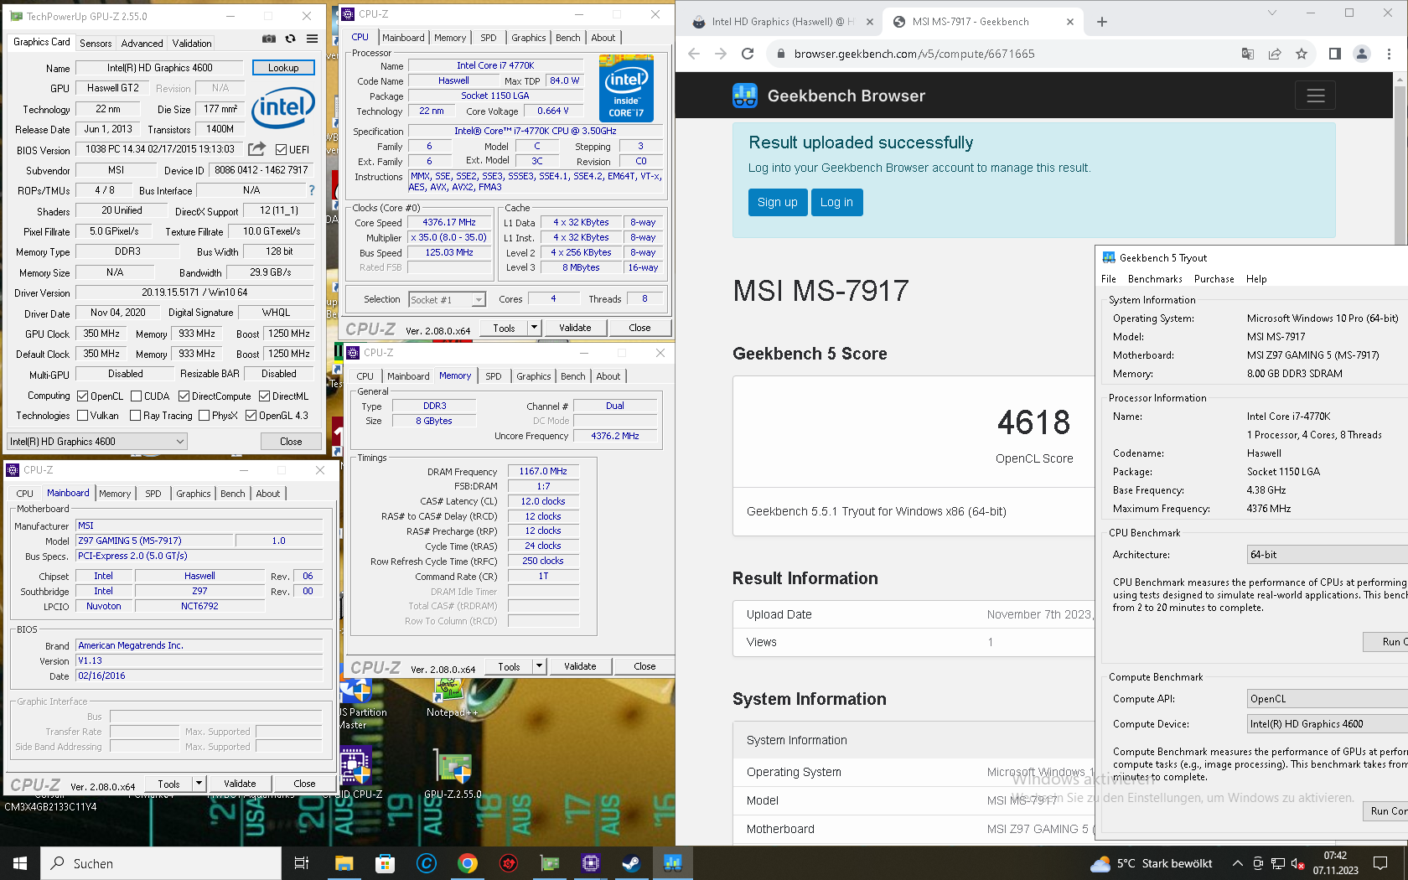The height and width of the screenshot is (880, 1408).
Task: Toggle DirectML checkbox
Action: point(264,396)
